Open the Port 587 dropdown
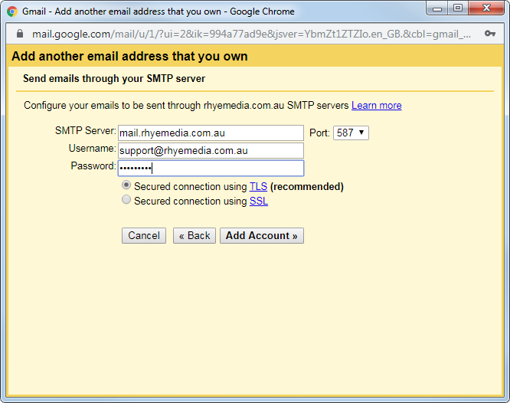510x403 pixels. [351, 133]
